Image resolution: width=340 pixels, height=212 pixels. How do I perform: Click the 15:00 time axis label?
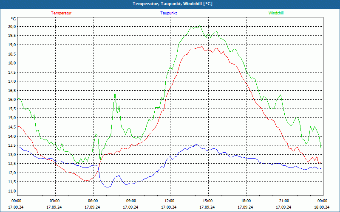click(208, 201)
